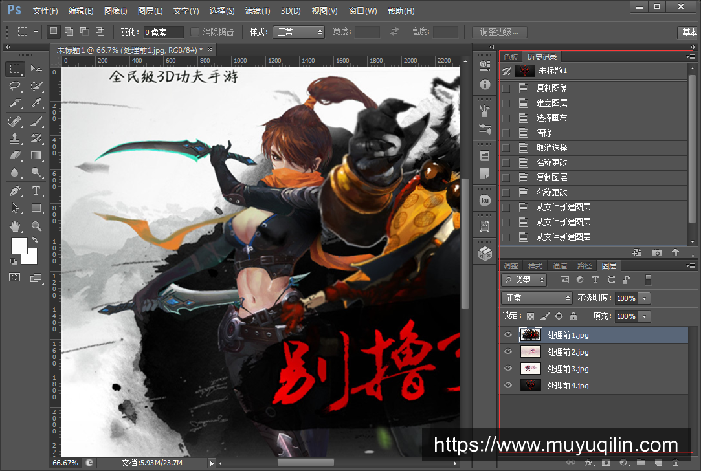Open the Layers panel flyout menu
The width and height of the screenshot is (701, 471).
click(x=690, y=265)
